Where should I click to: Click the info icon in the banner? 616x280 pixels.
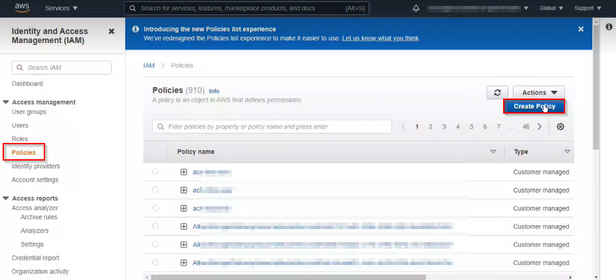136,29
